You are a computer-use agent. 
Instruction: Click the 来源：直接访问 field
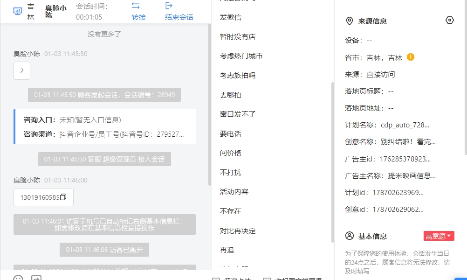pos(370,75)
